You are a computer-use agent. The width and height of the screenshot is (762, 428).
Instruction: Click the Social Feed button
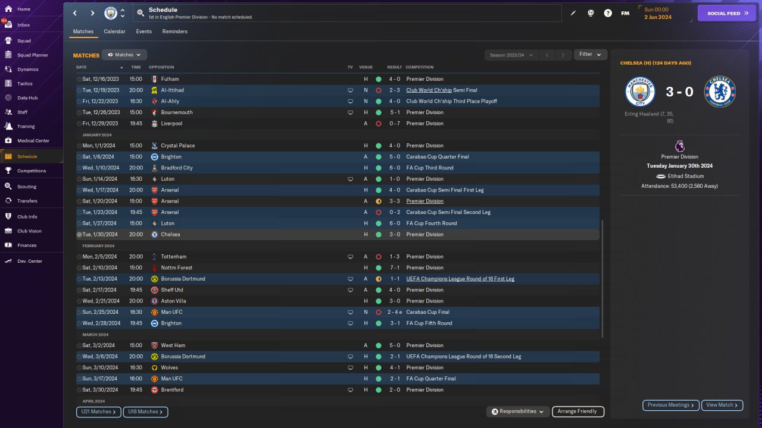(x=727, y=13)
